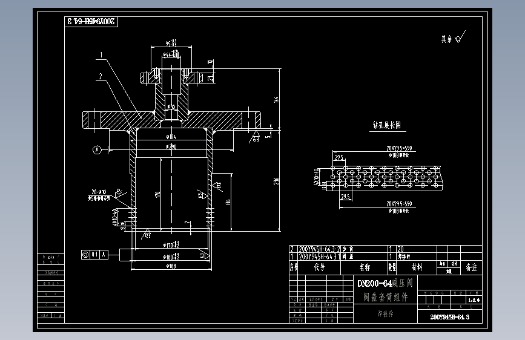Click the 1:2.5 scale value cell
Screen dimensions: 525x340
(474, 300)
